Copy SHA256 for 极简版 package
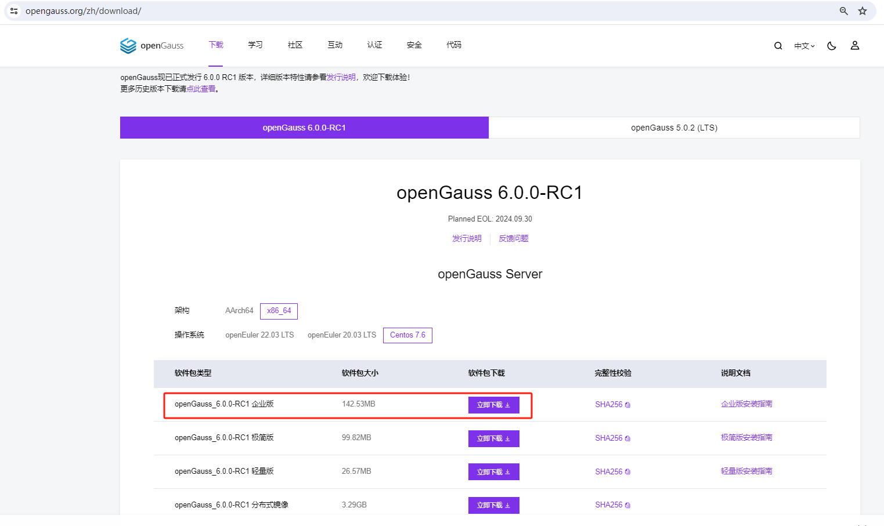Image resolution: width=884 pixels, height=526 pixels. coord(627,438)
